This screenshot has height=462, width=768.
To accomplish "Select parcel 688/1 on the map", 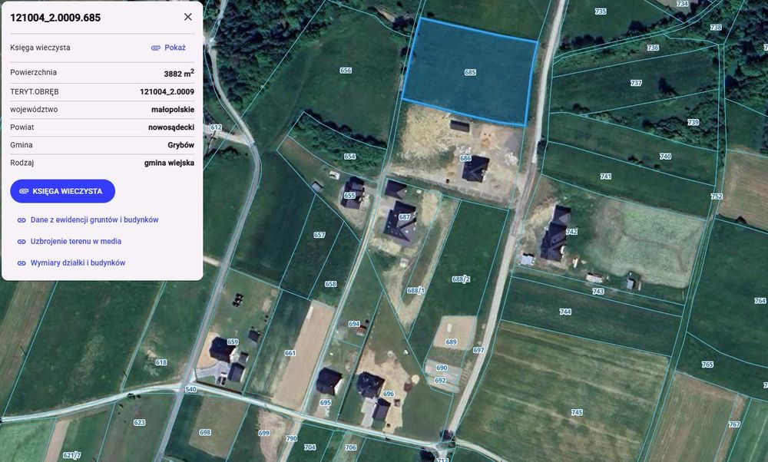I will [x=415, y=290].
